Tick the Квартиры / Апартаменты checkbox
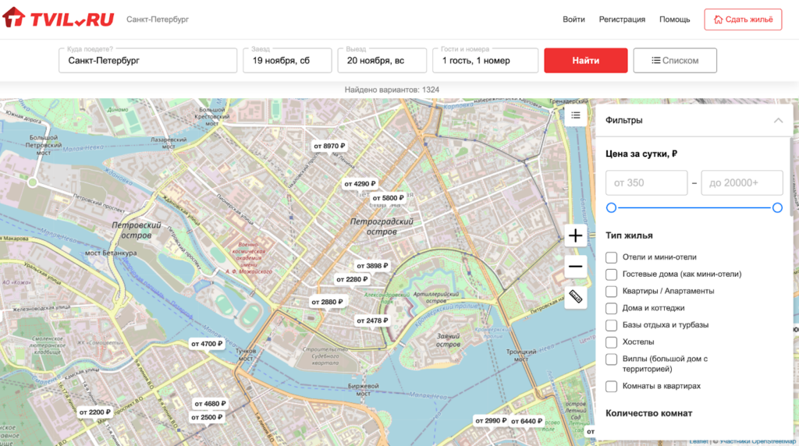 point(612,291)
